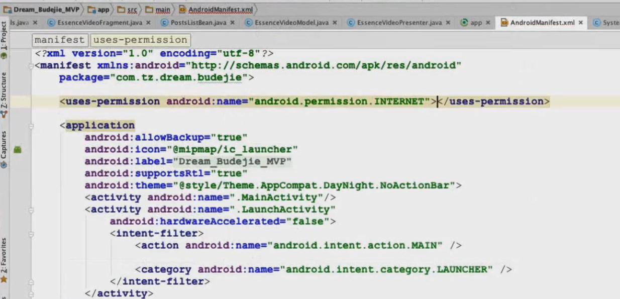Switch to the app gradle tab

pyautogui.click(x=476, y=23)
